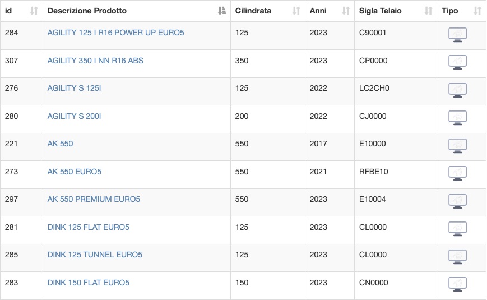Sort by Cilindrata column arrows
Image resolution: width=487 pixels, height=300 pixels.
point(296,11)
